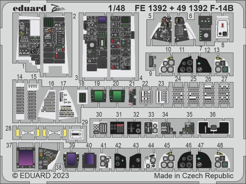
Task: Select purple display part 39
Action: [x=71, y=160]
